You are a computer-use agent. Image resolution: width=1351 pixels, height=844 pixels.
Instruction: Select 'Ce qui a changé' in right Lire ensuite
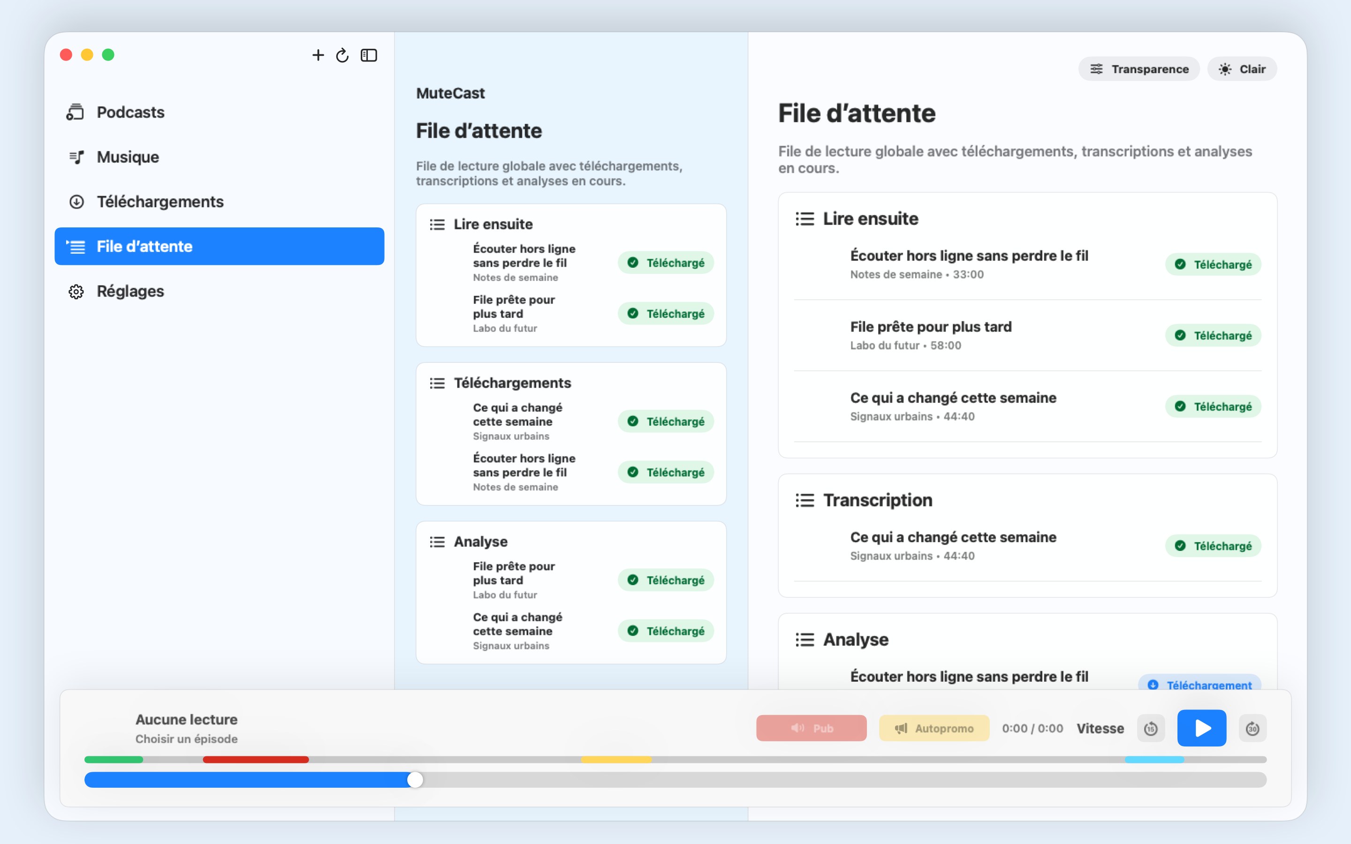[x=1027, y=407]
